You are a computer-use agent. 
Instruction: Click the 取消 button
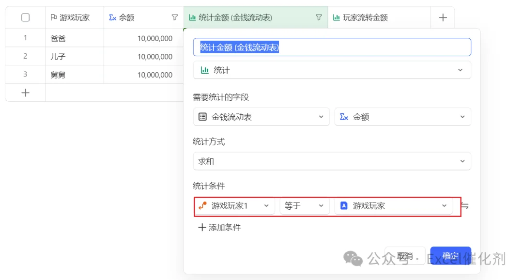point(405,256)
